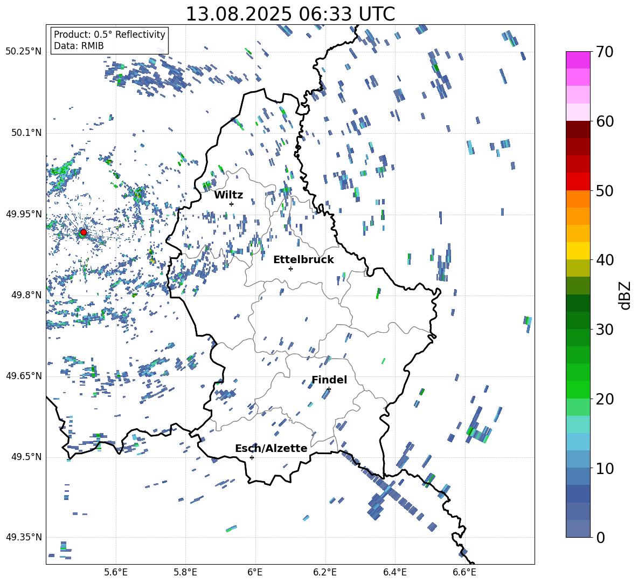Click the 5.8°E longitude label
The width and height of the screenshot is (638, 583).
click(x=185, y=572)
